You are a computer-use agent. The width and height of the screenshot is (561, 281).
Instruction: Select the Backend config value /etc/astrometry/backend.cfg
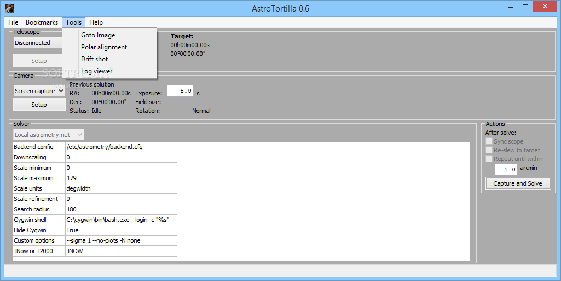tap(122, 147)
